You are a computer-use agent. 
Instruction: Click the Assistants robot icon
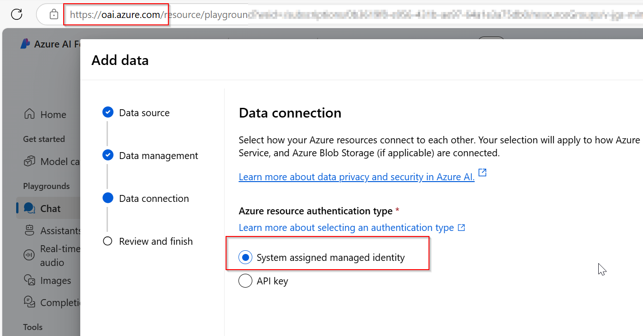(x=30, y=230)
